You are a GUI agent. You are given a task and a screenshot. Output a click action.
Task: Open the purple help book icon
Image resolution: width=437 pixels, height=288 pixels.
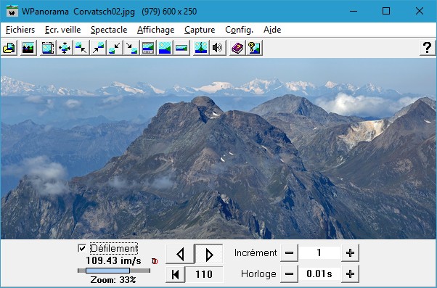point(237,48)
